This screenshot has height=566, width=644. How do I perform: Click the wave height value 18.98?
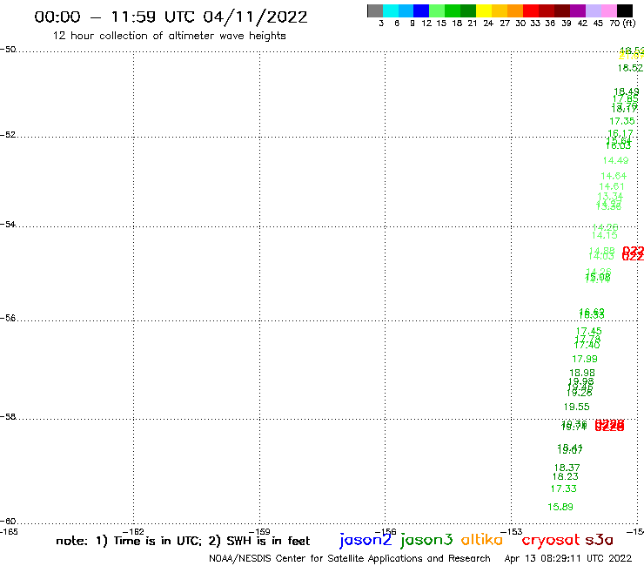[x=582, y=373]
